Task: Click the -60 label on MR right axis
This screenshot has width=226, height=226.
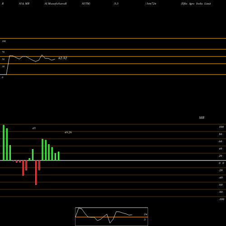Action: tap(221, 185)
